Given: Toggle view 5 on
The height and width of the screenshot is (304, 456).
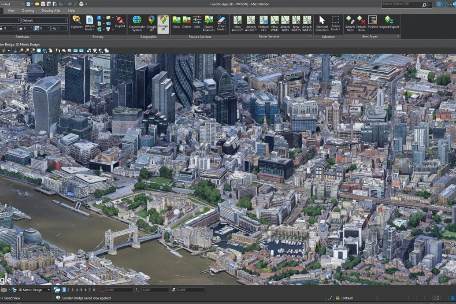Looking at the screenshot, I should (81, 290).
